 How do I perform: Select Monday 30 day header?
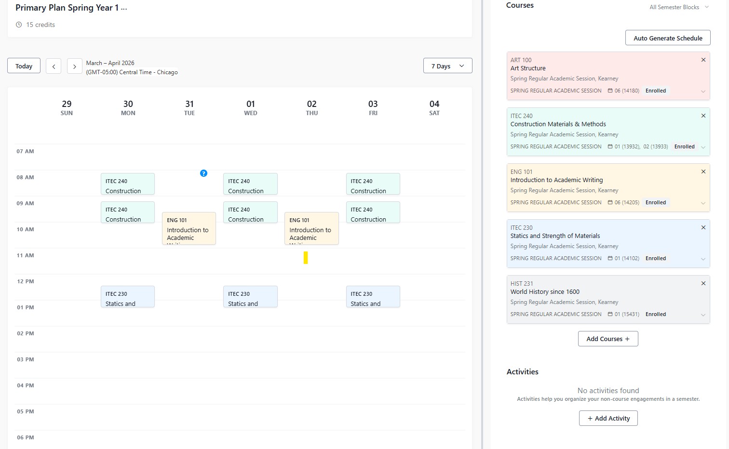(x=128, y=108)
